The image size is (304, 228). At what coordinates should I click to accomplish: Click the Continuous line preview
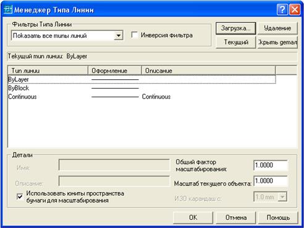click(115, 97)
